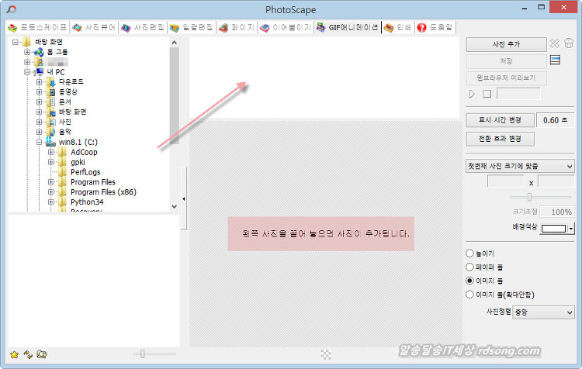582x369 pixels.
Task: Click the open folder icon at bottom left
Action: 42,354
